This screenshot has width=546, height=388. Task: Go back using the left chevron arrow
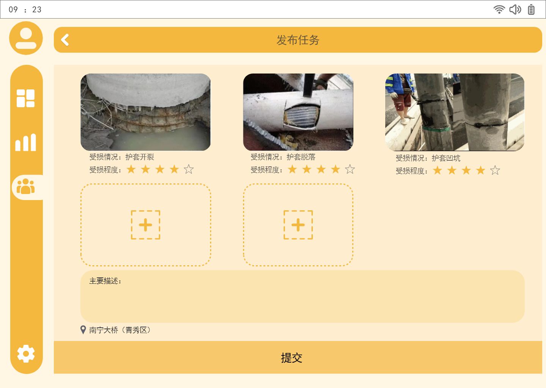coord(65,40)
